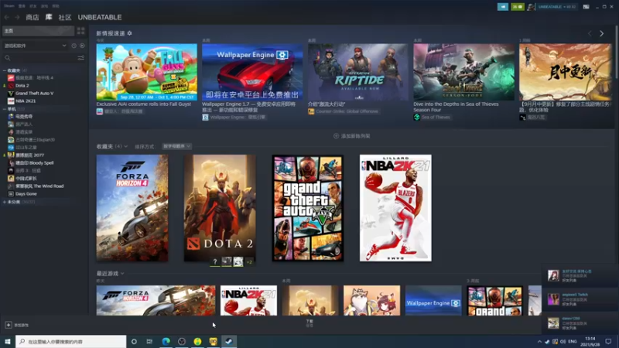Image resolution: width=619 pixels, height=348 pixels.
Task: Open the recent NBA 2K21 tile
Action: tap(248, 301)
